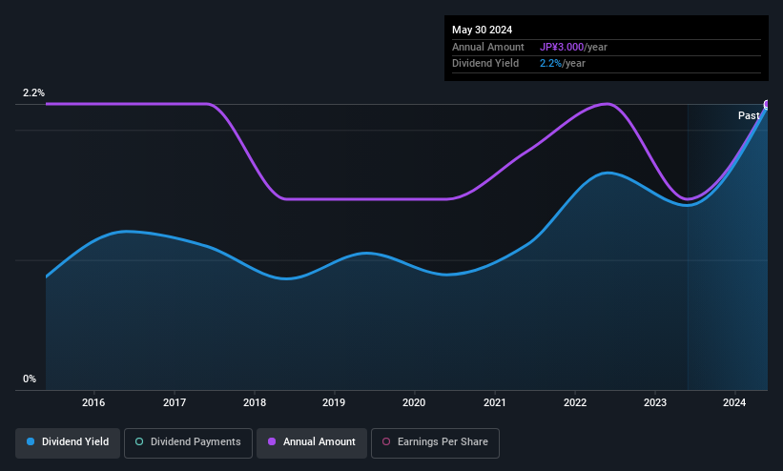Click the 2022 x-axis label
Screen dimensions: 783x471
[x=575, y=402]
